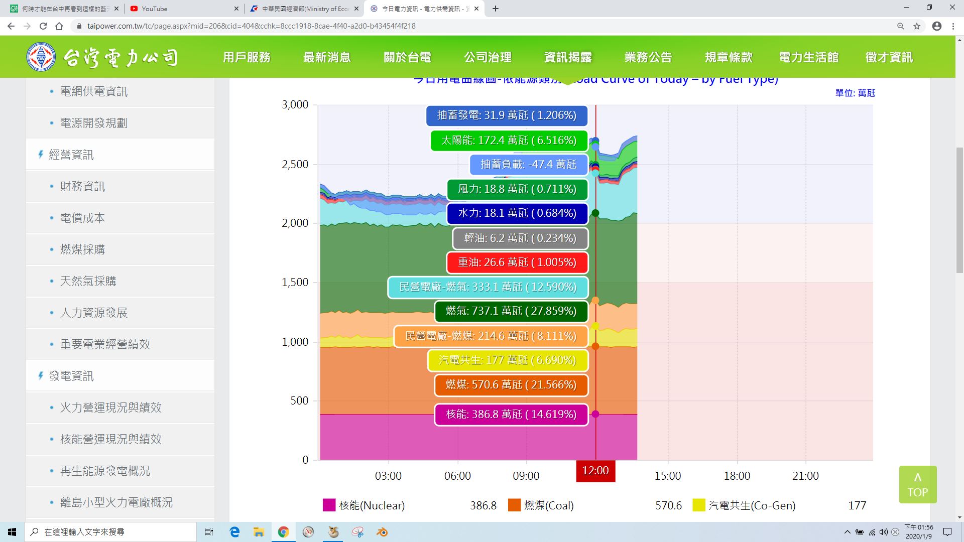
Task: Open the 重要電業經營績效 sidebar link
Action: point(105,344)
